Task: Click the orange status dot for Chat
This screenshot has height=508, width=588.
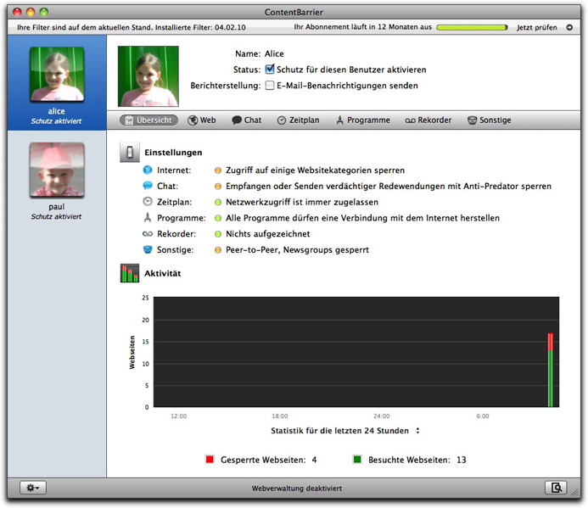Action: pyautogui.click(x=217, y=187)
